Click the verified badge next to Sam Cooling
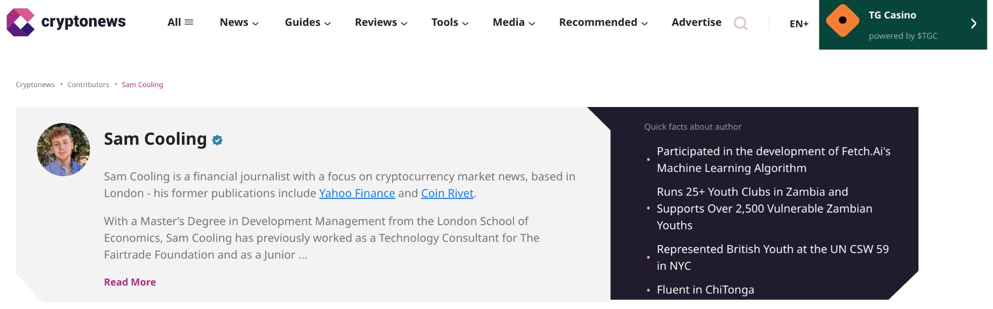 click(217, 140)
